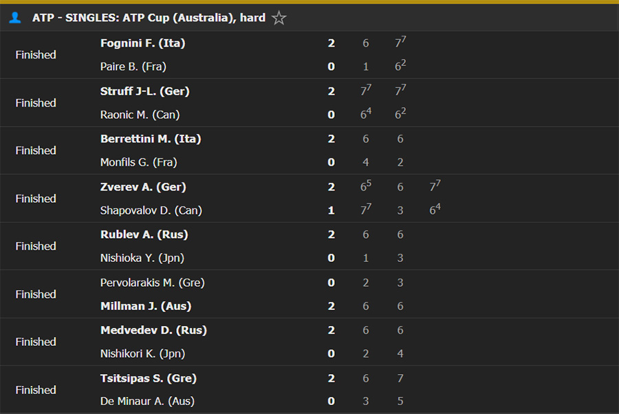Click the blue player icon in header
The image size is (619, 414).
click(x=15, y=18)
